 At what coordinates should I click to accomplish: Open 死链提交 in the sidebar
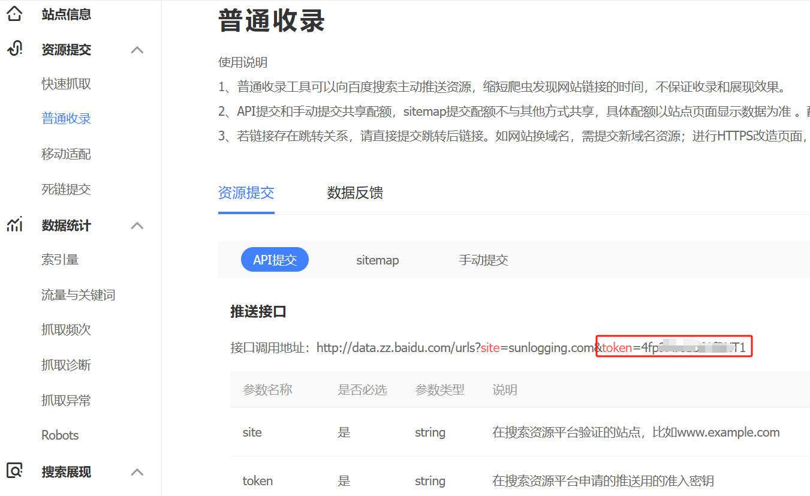tap(66, 190)
